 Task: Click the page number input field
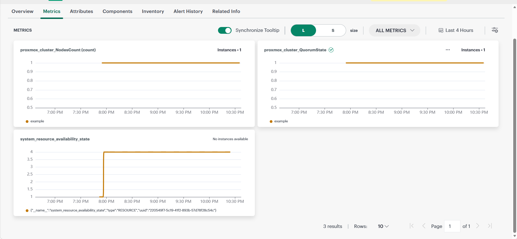tap(452, 226)
